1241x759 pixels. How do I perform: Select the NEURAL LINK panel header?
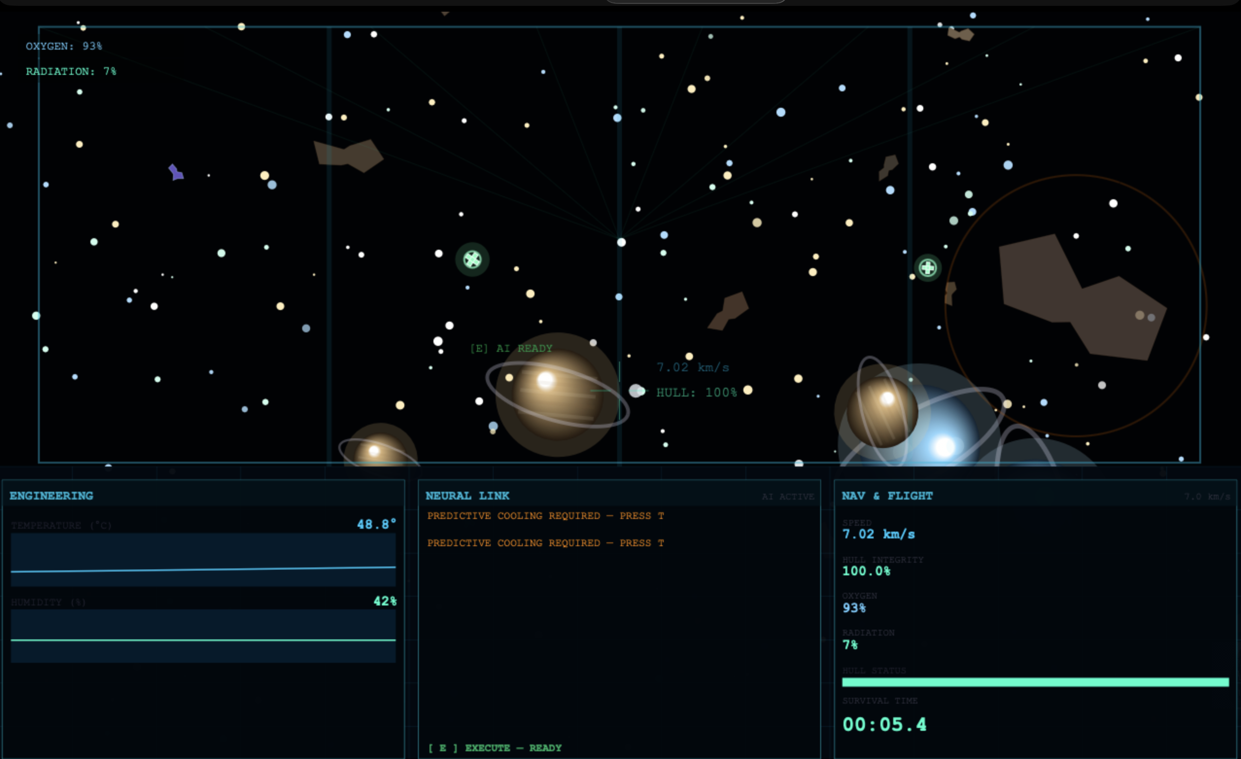(x=467, y=496)
